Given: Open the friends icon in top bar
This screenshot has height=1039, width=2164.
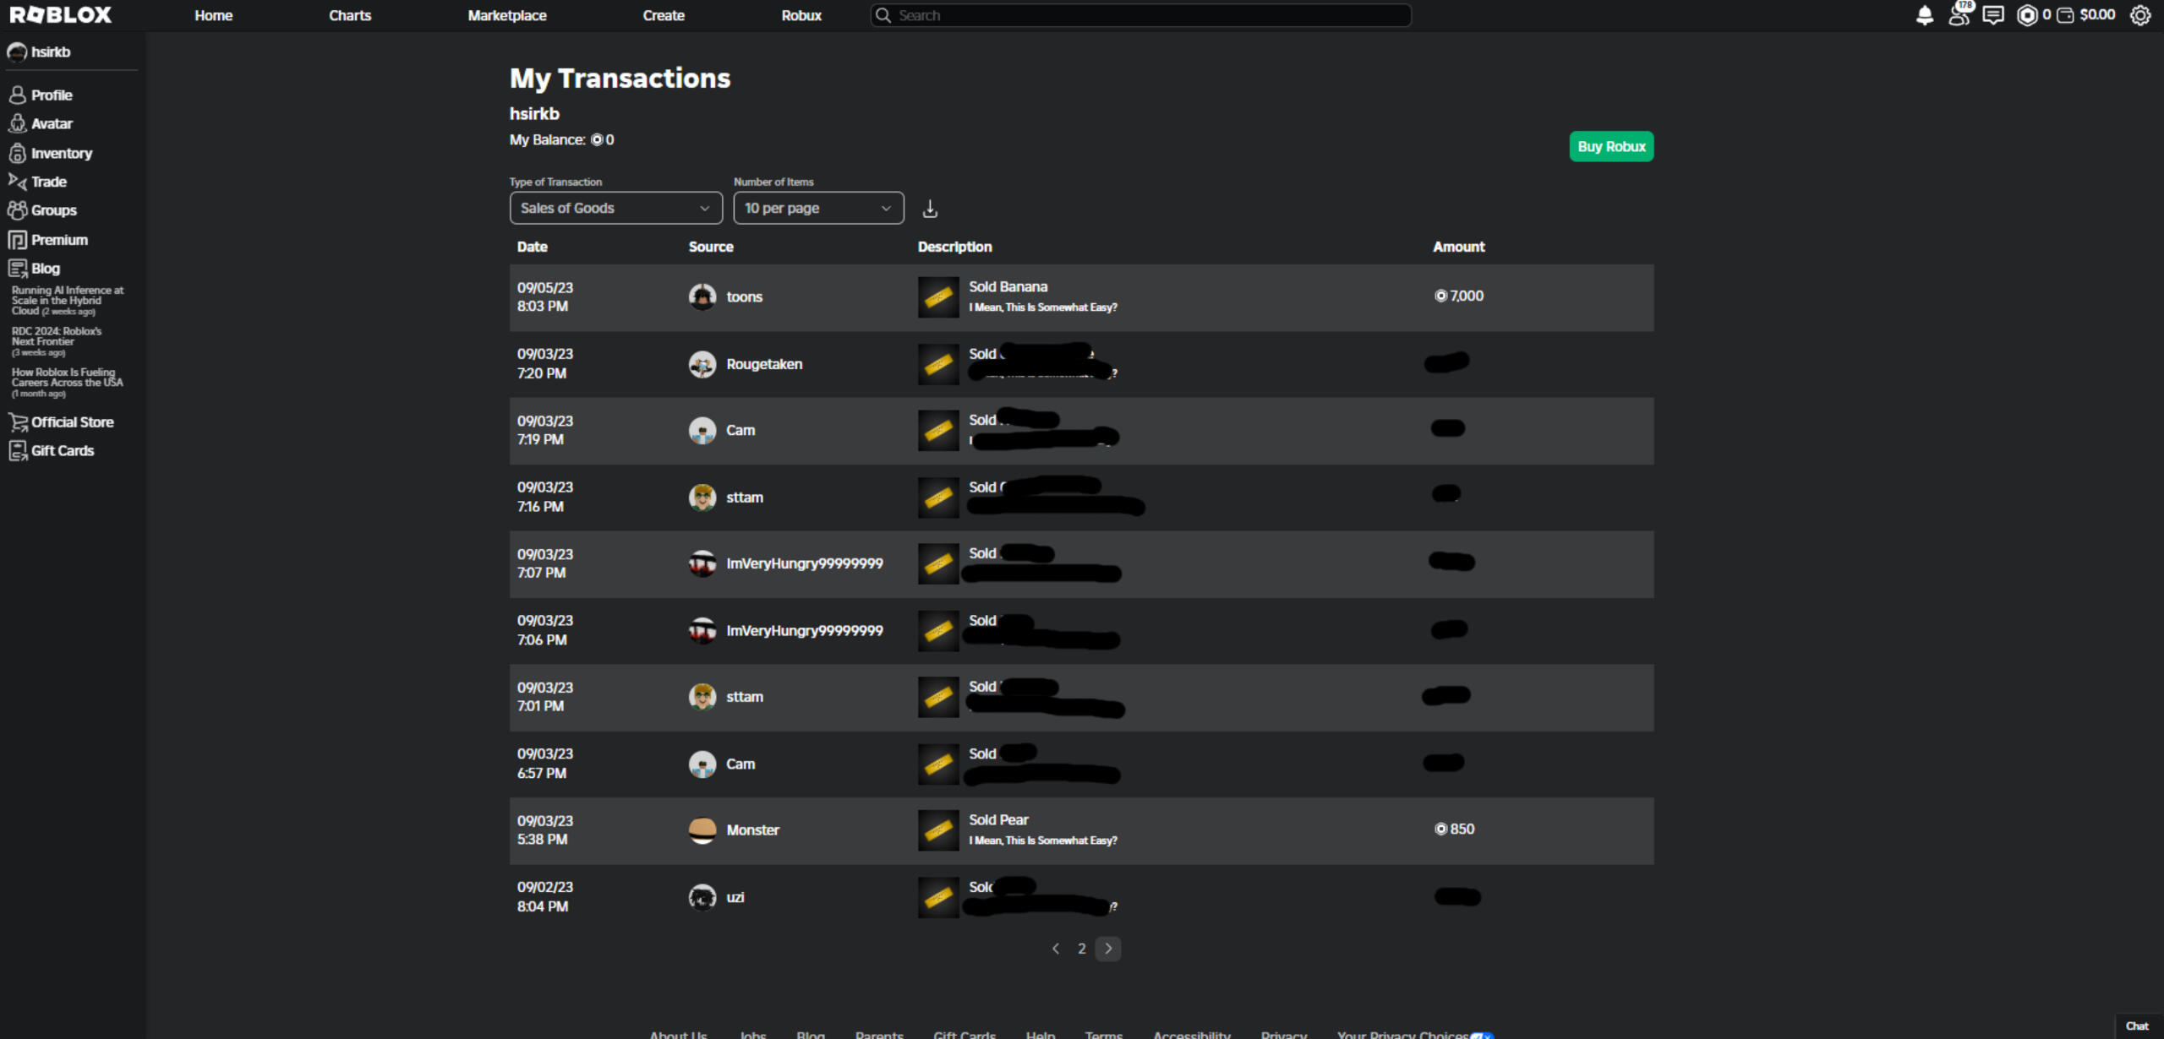Looking at the screenshot, I should (x=1959, y=15).
